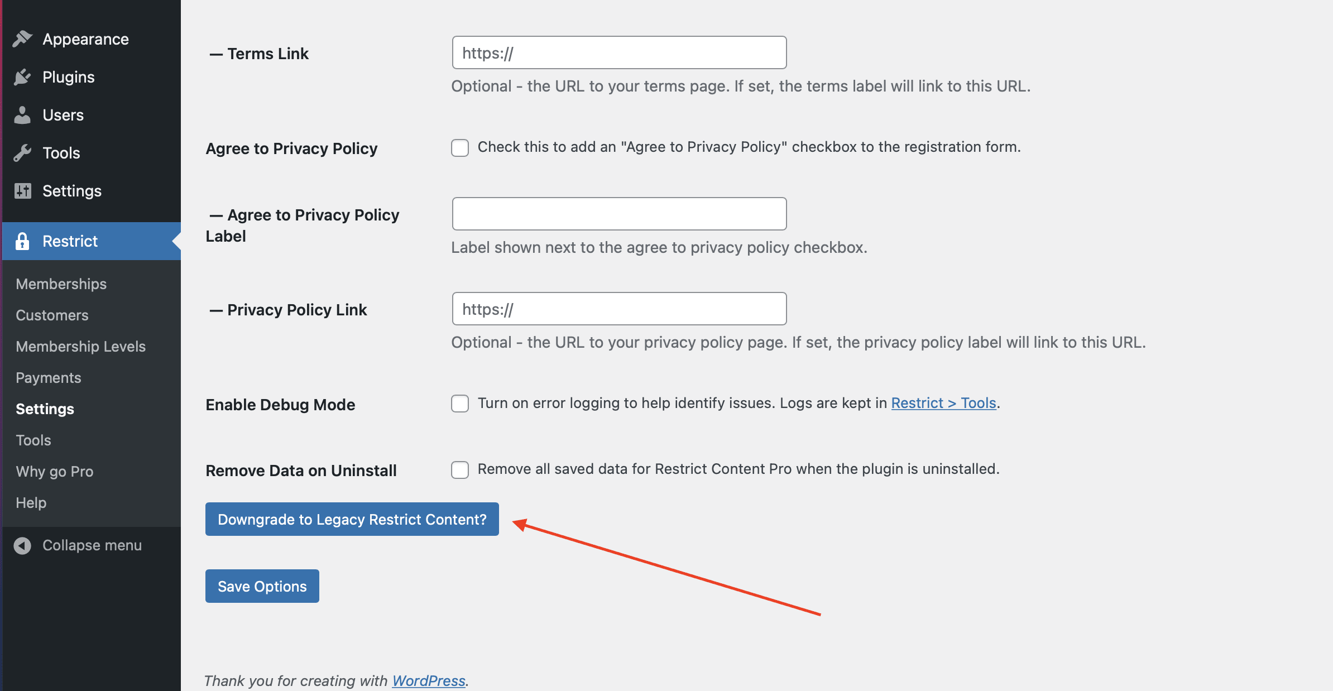
Task: Click text 'Remove all saved data for Restrict Content Pro'
Action: [x=635, y=469]
